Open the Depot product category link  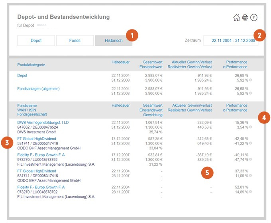click(x=22, y=75)
